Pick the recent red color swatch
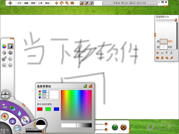179x134 pixels. [40, 109]
